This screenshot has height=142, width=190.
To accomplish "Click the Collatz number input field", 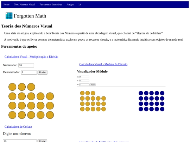I will tap(20, 141).
